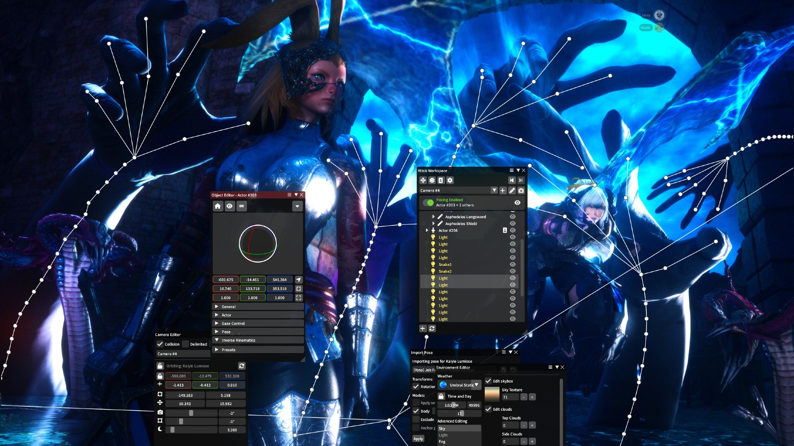Click the home icon in Object Editor
The width and height of the screenshot is (794, 446).
(218, 206)
